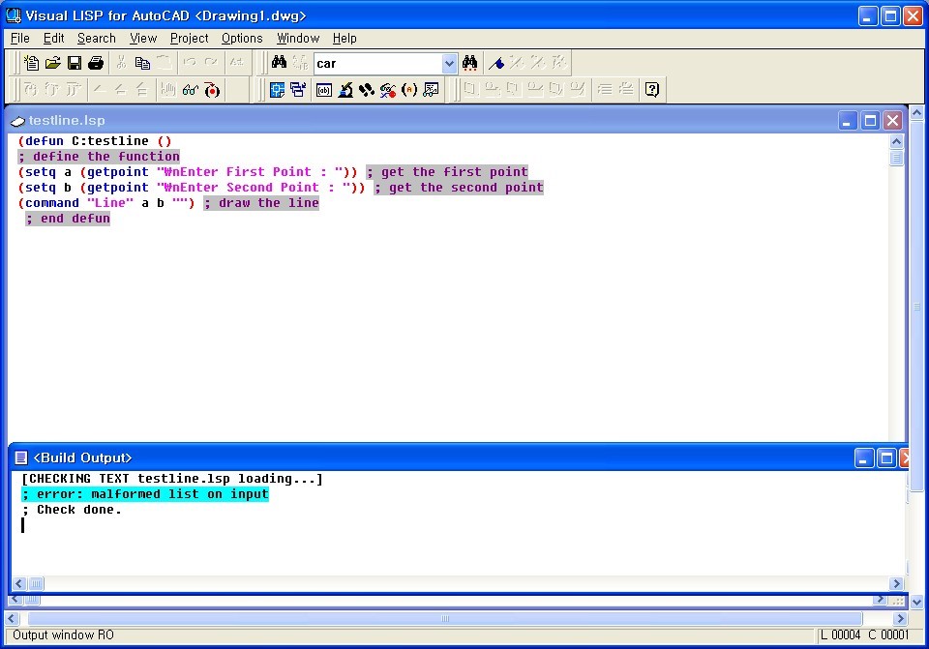Click the comment '; define the function'

pos(99,157)
